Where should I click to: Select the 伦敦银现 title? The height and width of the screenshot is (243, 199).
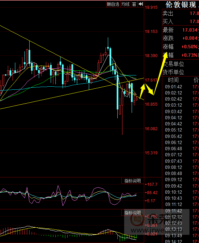[x=181, y=5]
